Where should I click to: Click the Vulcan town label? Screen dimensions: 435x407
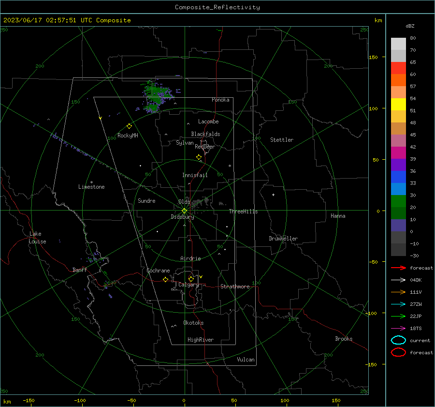pos(246,360)
